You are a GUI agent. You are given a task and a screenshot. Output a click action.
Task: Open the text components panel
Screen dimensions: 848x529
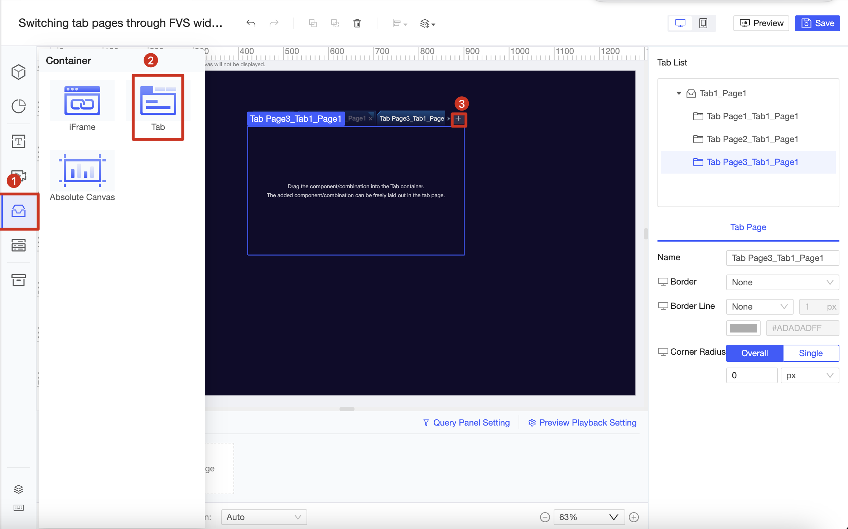[x=18, y=141]
